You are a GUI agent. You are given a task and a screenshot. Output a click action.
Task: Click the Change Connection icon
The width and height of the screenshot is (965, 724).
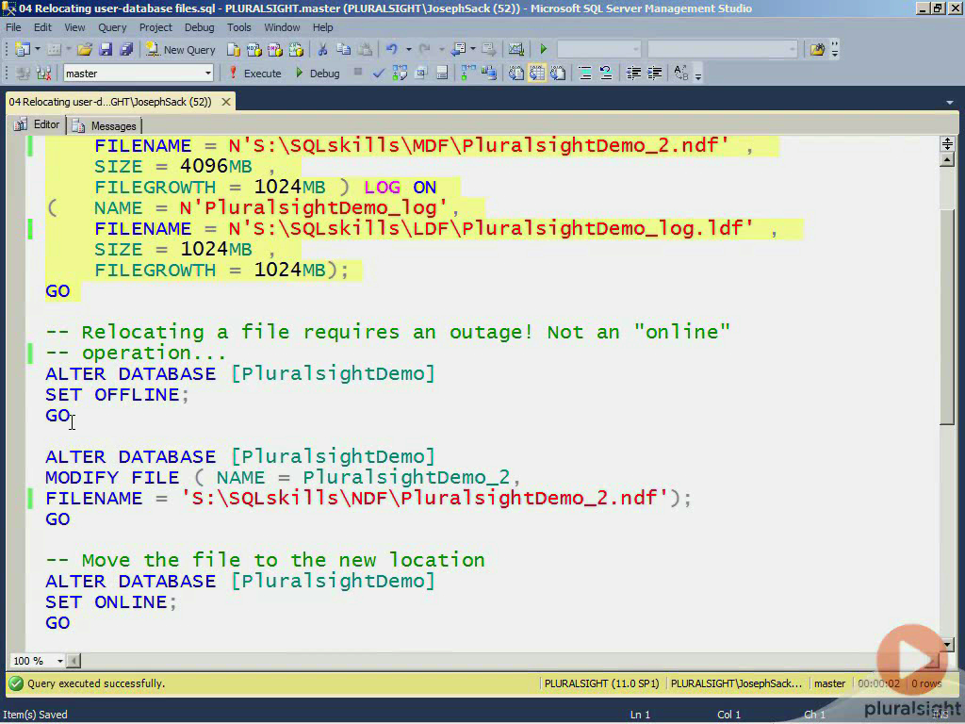pyautogui.click(x=43, y=74)
